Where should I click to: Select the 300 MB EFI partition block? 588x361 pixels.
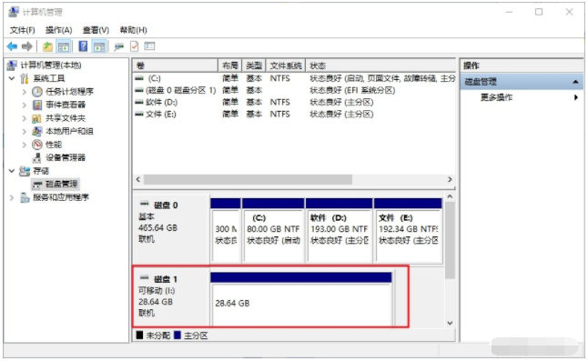pos(226,231)
